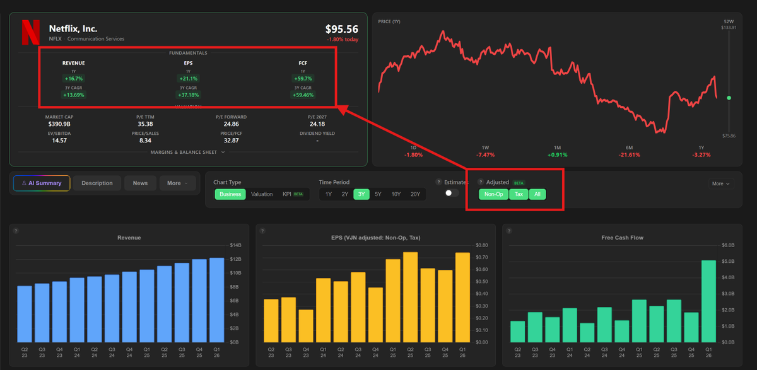The height and width of the screenshot is (370, 757).
Task: Click the Revenue 3Y CAGR +13.69% badge
Action: [73, 95]
